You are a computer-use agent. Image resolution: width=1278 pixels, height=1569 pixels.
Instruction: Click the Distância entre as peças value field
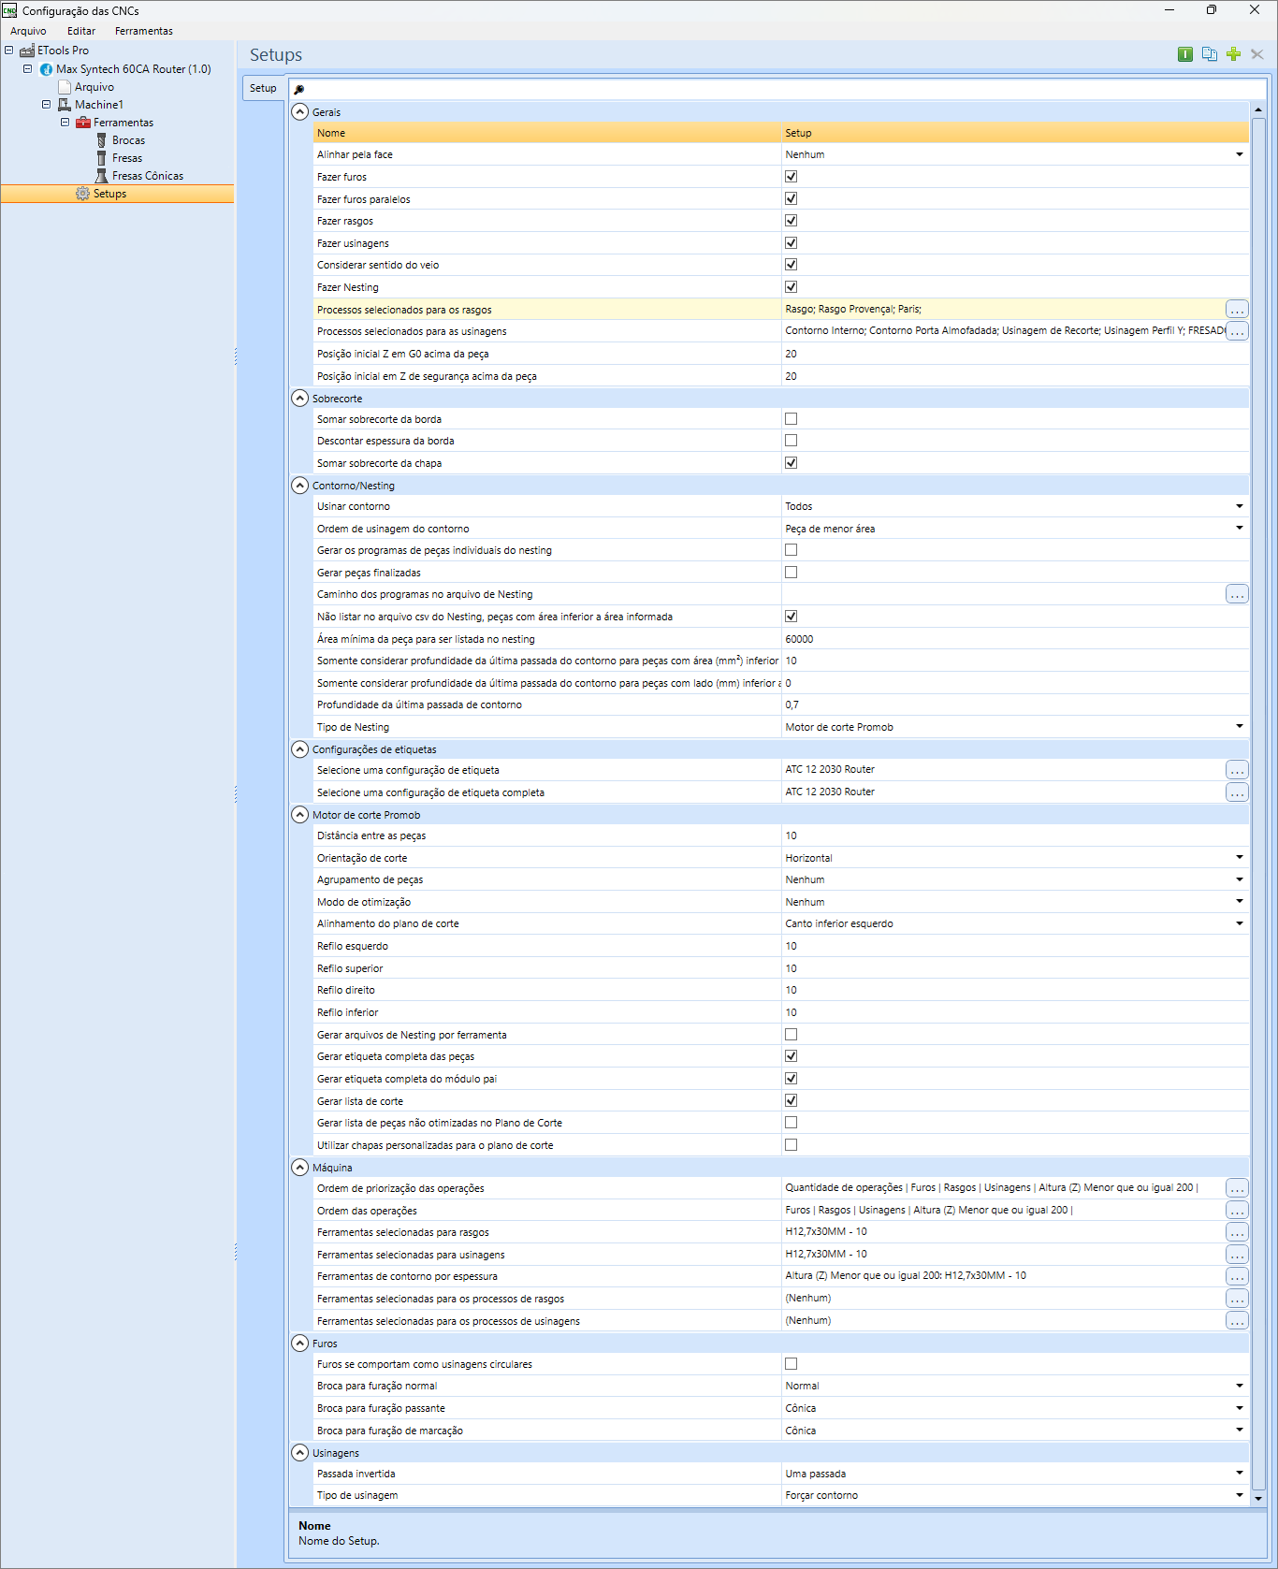click(1015, 836)
